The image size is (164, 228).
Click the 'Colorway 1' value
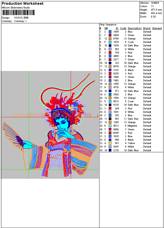(20, 21)
